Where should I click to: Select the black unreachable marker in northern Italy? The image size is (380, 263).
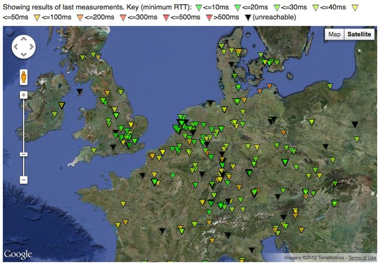point(228,235)
